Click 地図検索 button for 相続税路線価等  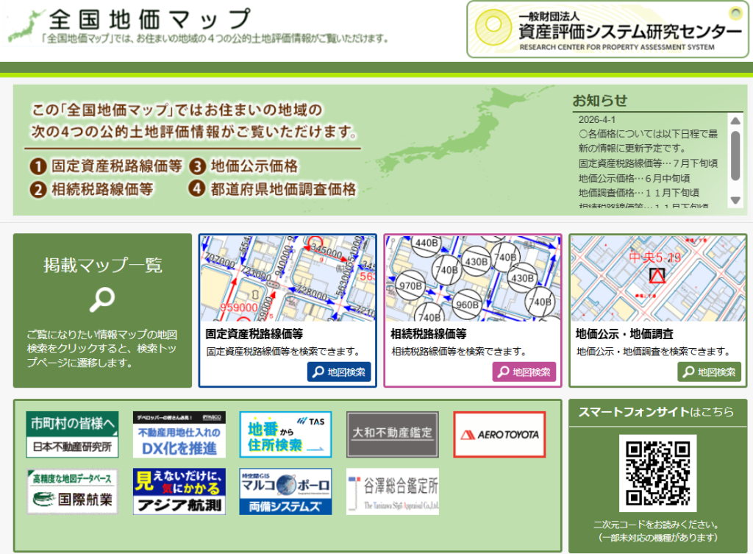(524, 372)
